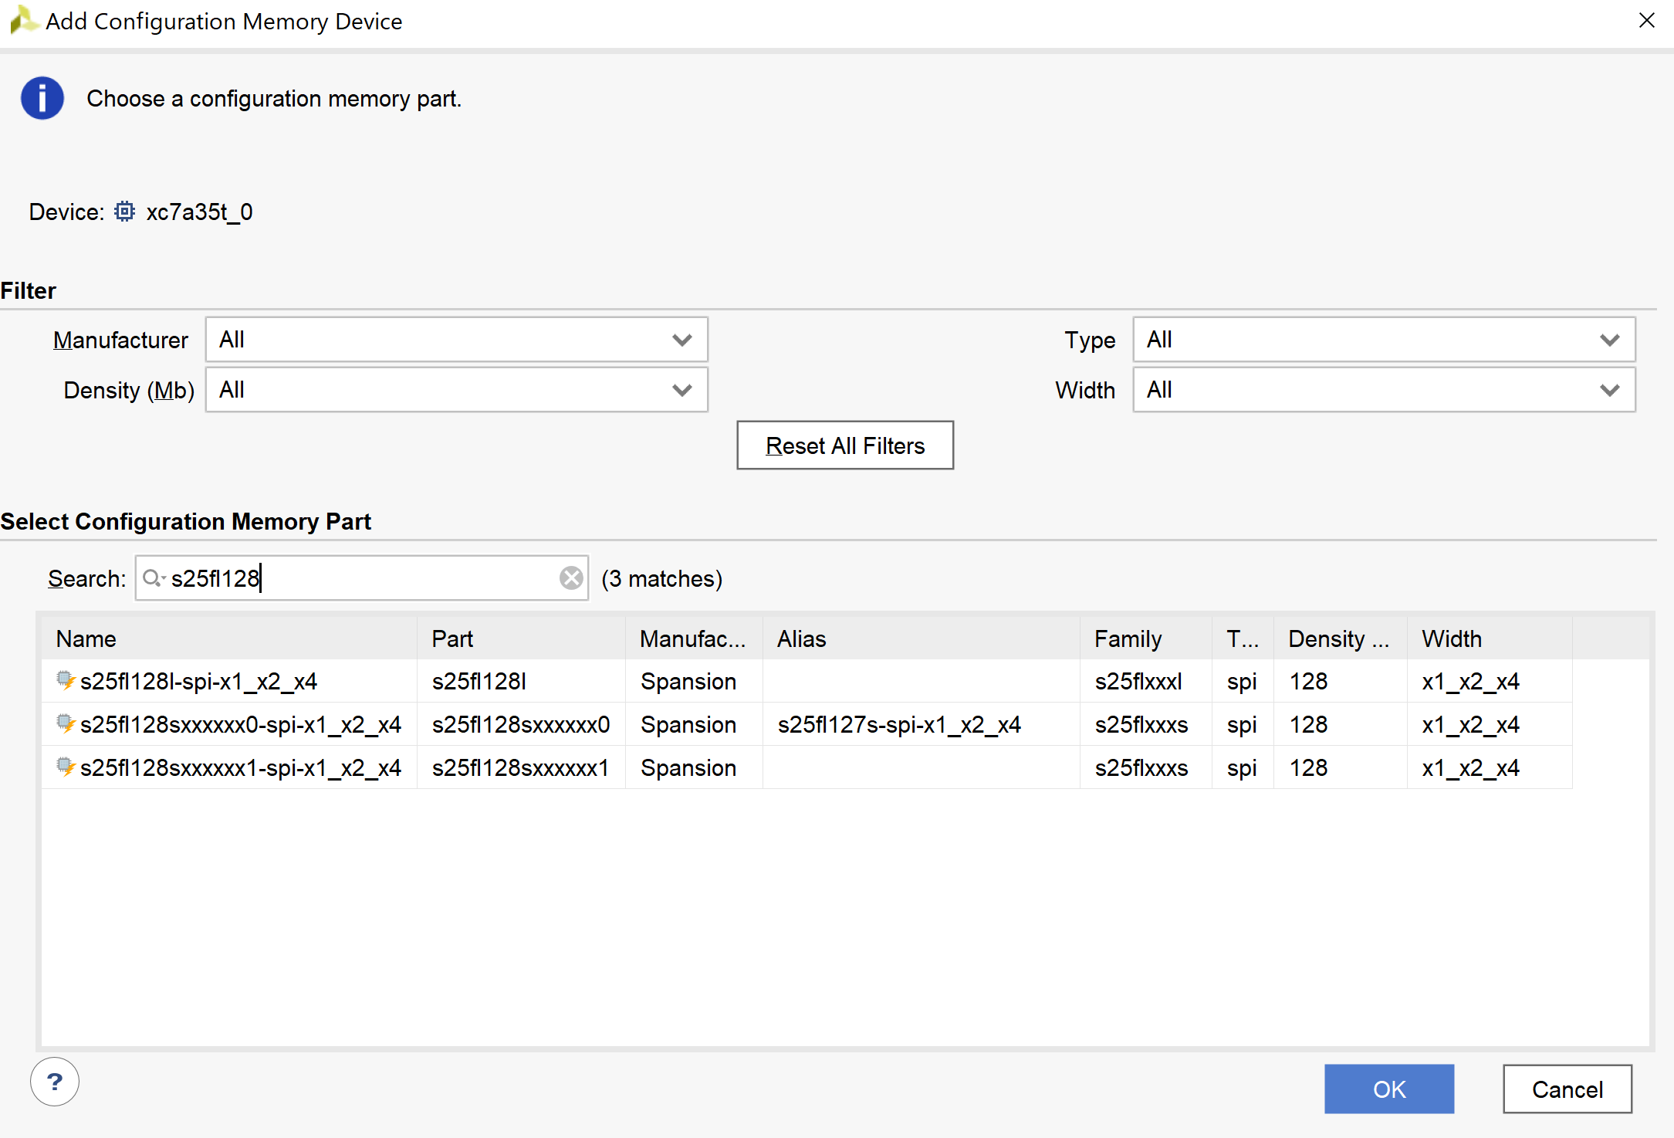Screen dimensions: 1674x1138
Task: Click the s25fl128sxxxxxx0 row part icon
Action: click(x=66, y=723)
